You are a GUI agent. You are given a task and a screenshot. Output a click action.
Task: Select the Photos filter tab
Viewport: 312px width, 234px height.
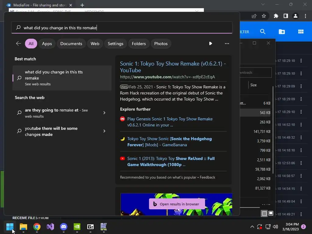tap(161, 44)
